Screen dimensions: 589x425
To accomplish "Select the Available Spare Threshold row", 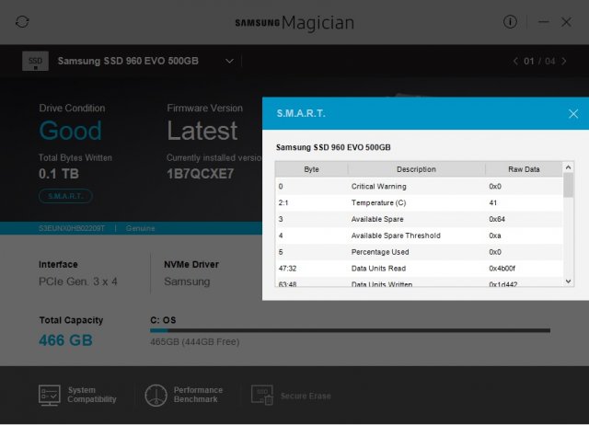I will click(x=420, y=235).
